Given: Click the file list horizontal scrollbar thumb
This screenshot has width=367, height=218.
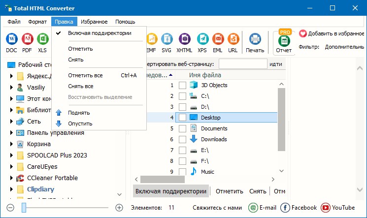Looking at the screenshot, I should click(x=163, y=180).
